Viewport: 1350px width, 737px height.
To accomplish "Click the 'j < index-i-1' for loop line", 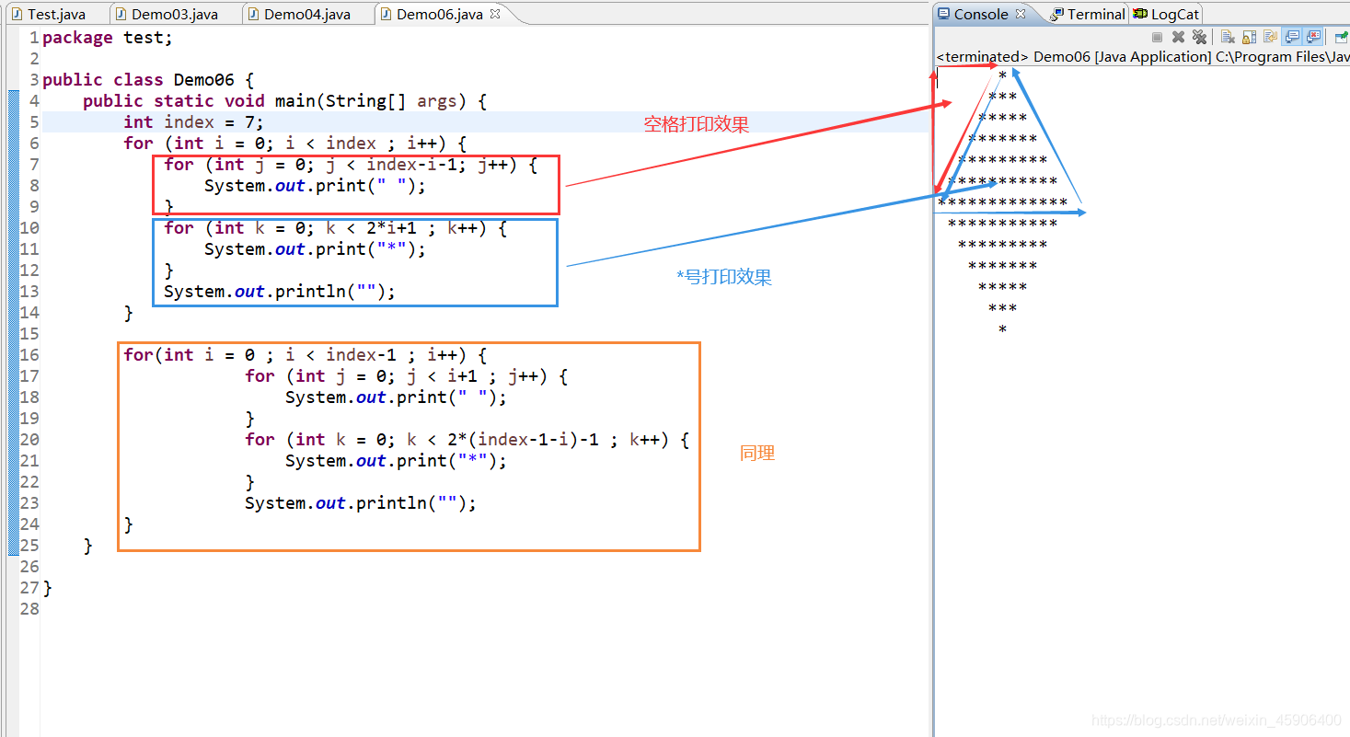I will click(x=350, y=165).
